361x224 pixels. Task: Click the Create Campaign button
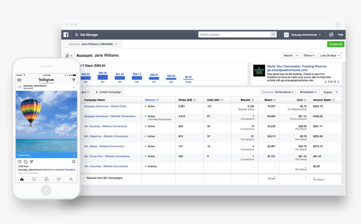[x=108, y=92]
